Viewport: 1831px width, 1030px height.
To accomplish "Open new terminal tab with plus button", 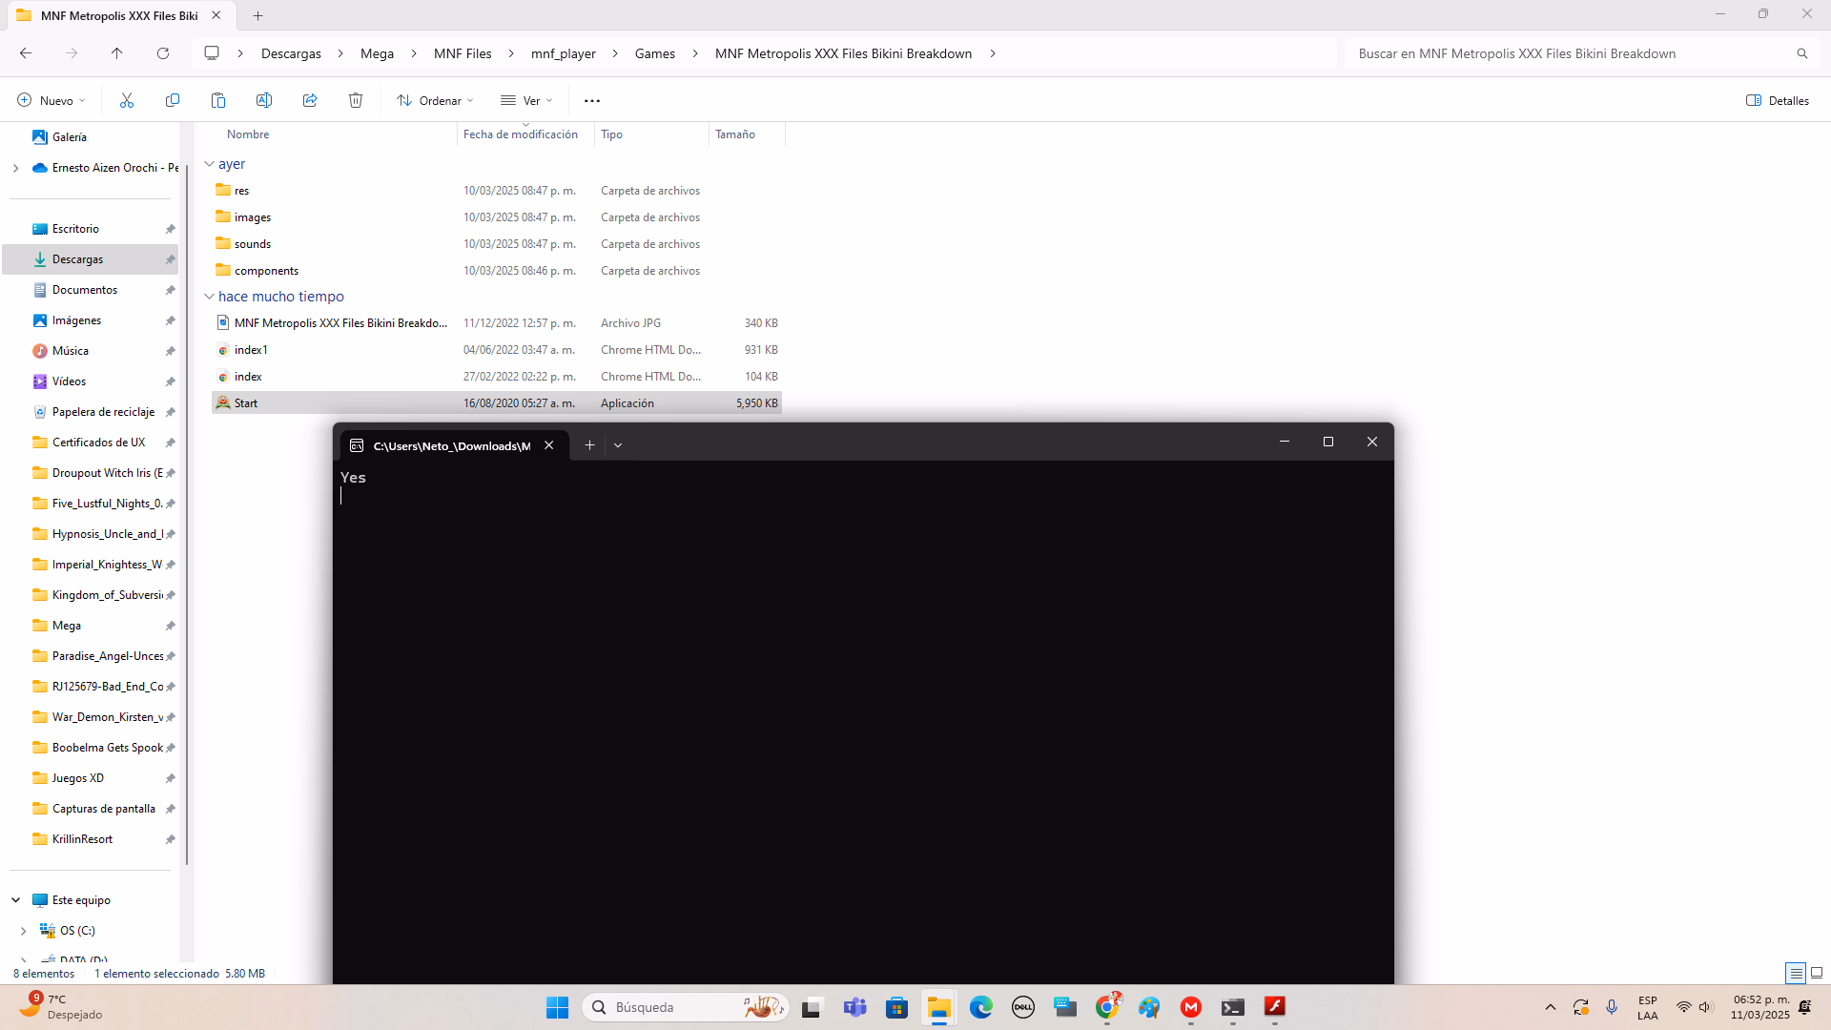I will click(589, 445).
